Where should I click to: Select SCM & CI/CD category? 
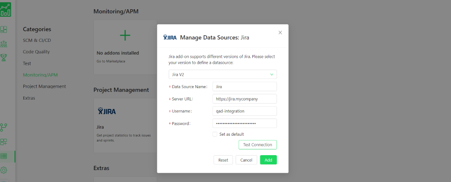click(x=37, y=40)
